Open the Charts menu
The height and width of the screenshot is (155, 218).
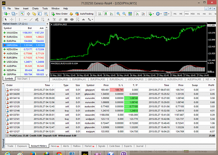click(35, 8)
